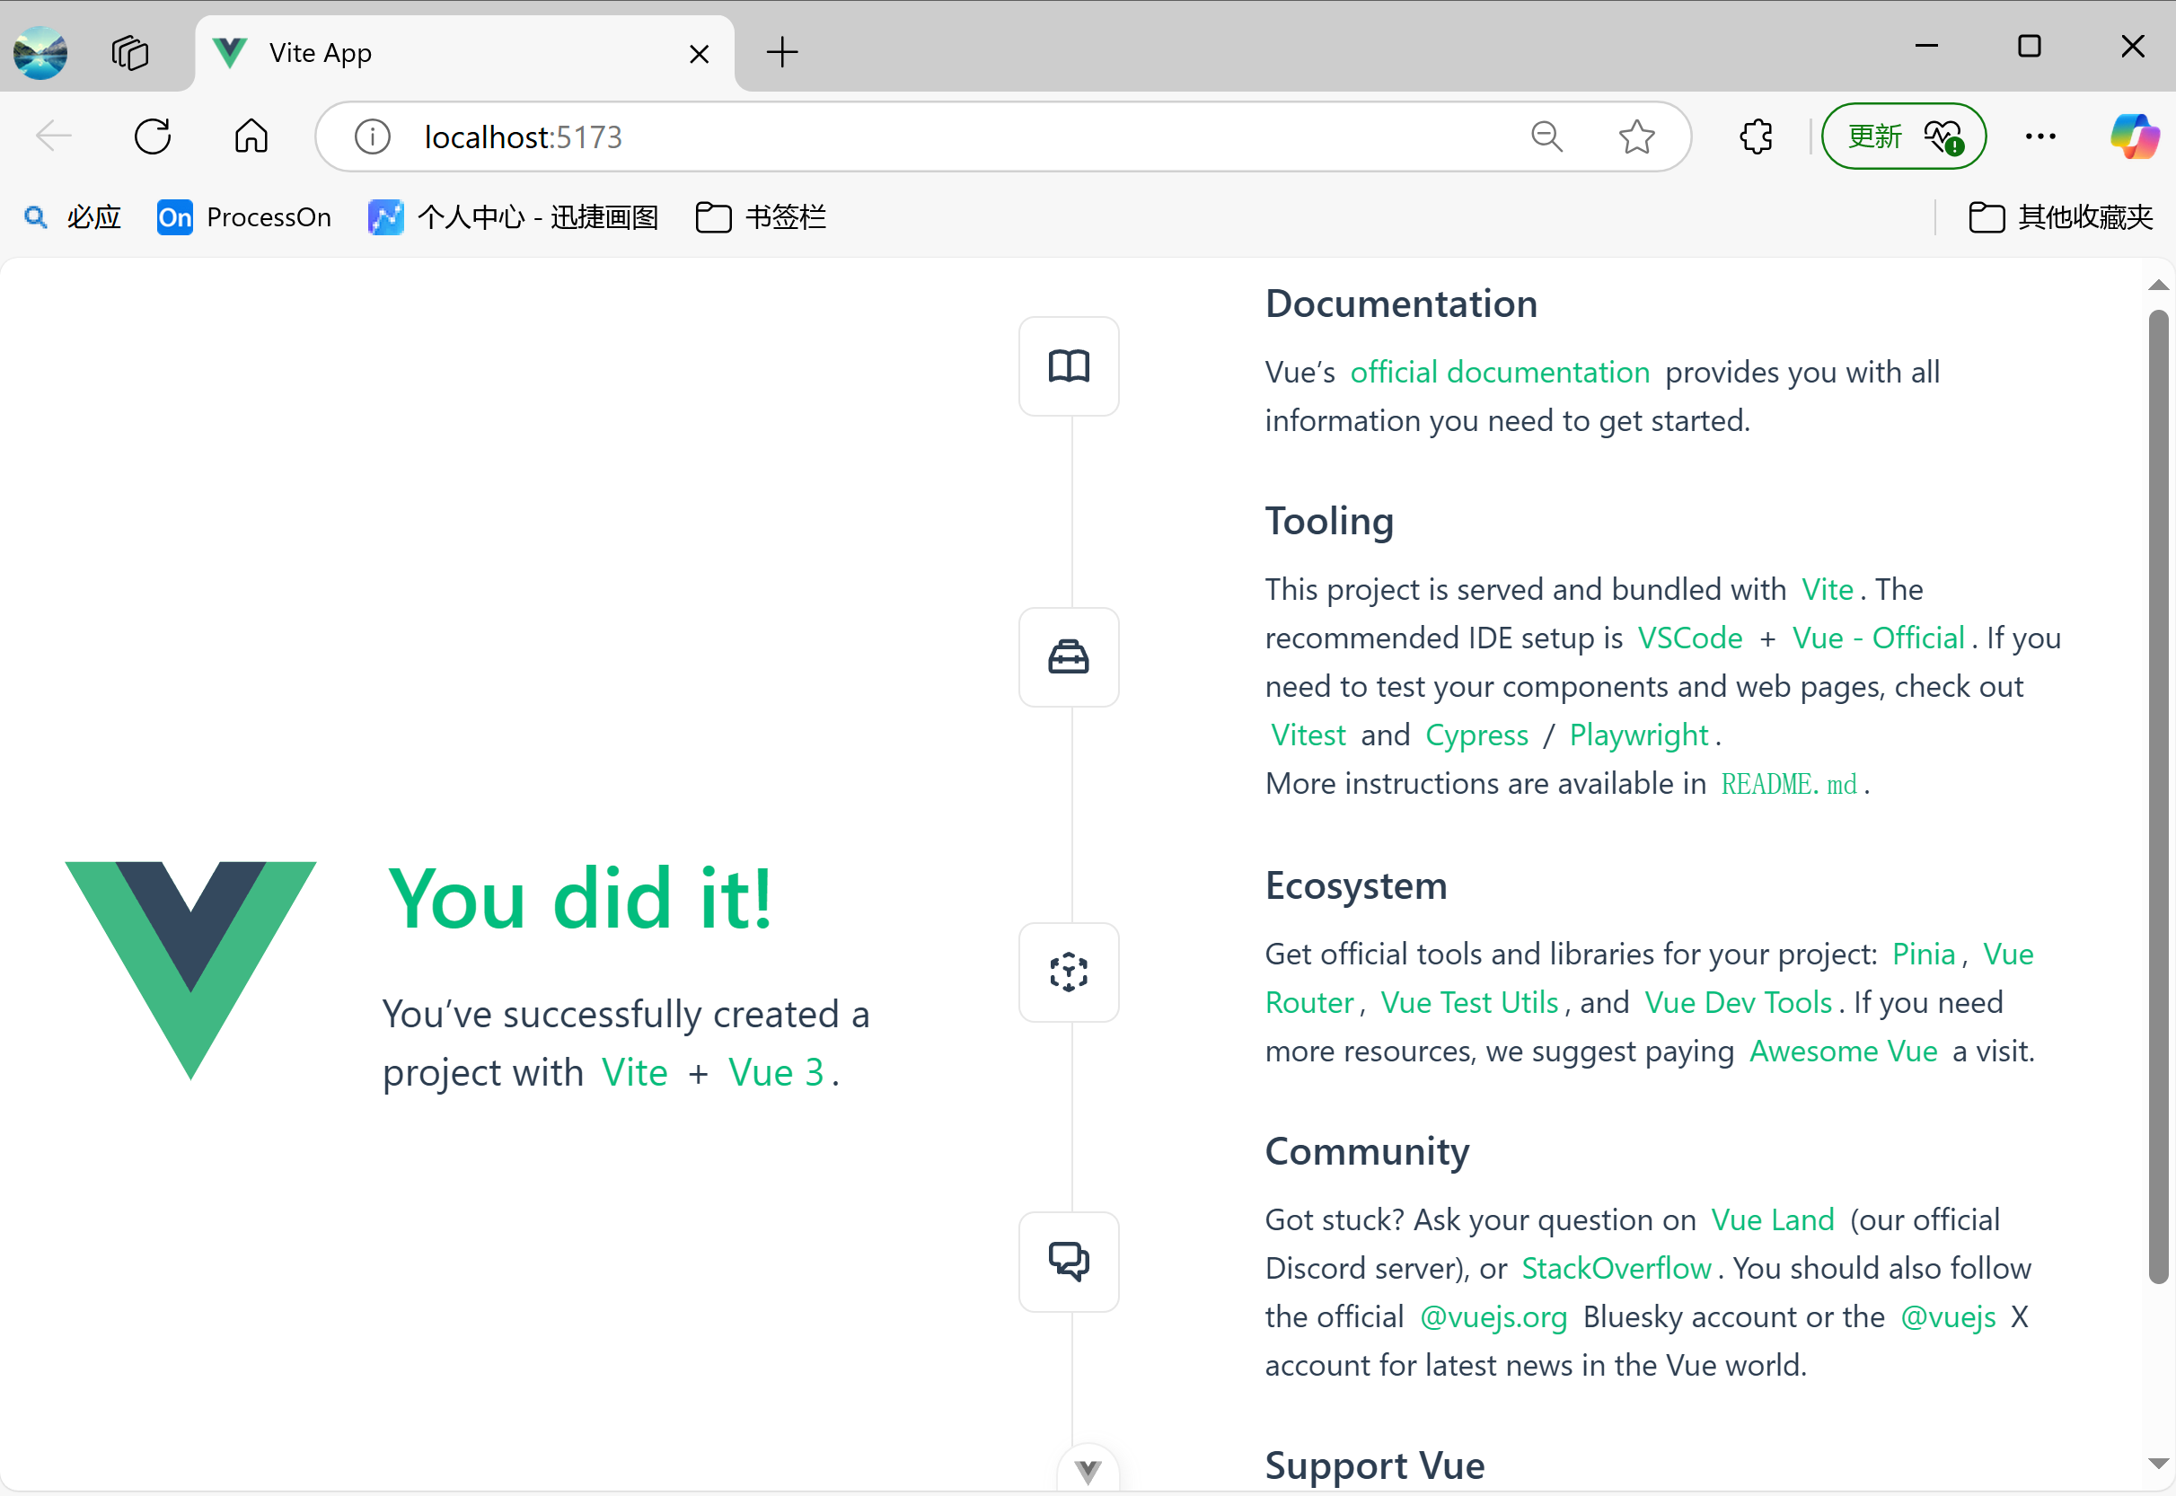Open the official documentation link
Image resolution: width=2176 pixels, height=1496 pixels.
coord(1499,372)
